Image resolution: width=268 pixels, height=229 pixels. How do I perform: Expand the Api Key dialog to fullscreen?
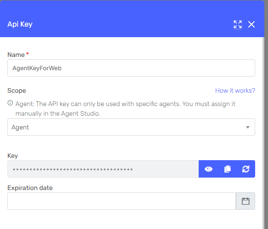pyautogui.click(x=238, y=24)
